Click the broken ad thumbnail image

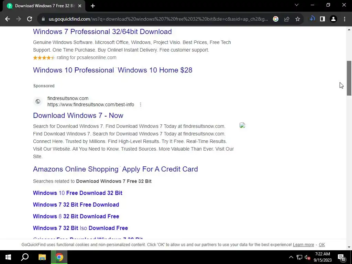pyautogui.click(x=242, y=125)
